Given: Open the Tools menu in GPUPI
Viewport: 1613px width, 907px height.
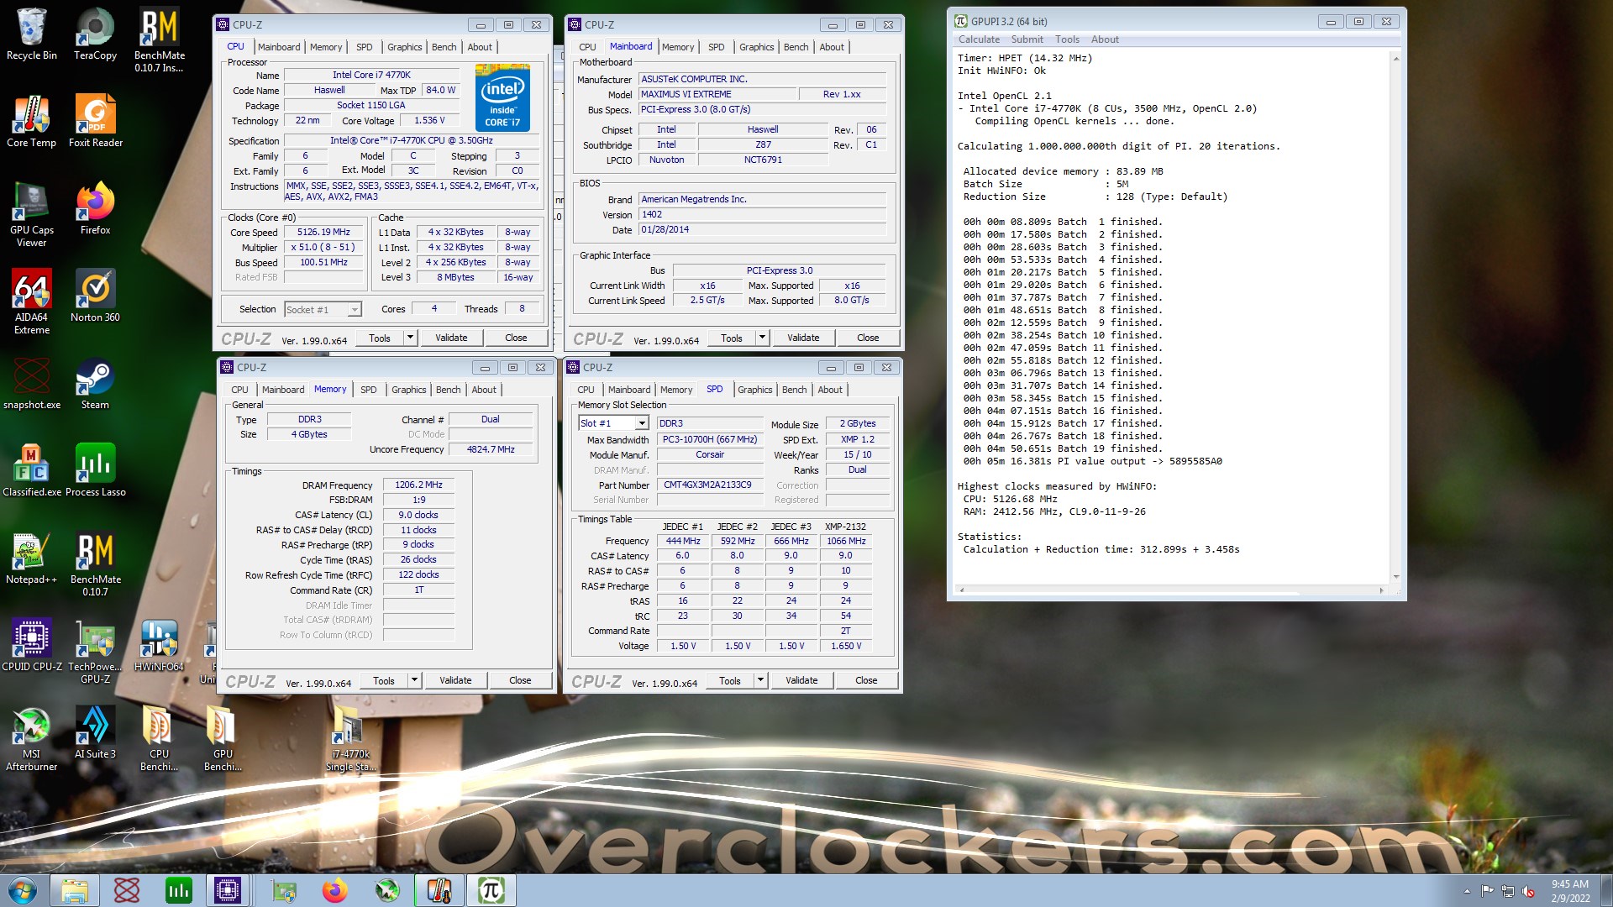Looking at the screenshot, I should (x=1067, y=39).
